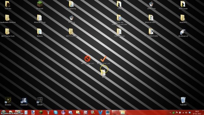Launch the Haunt.exe shortcut
The height and width of the screenshot is (115, 204).
pos(24,101)
